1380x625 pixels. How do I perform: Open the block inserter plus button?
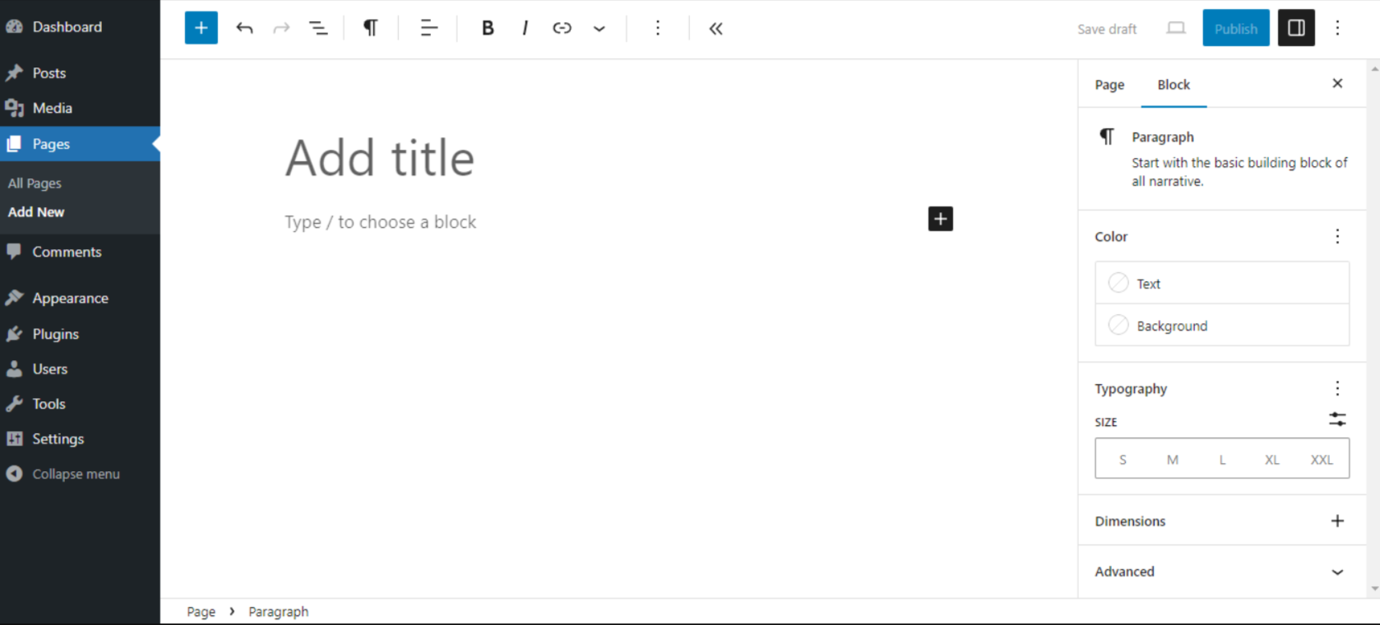[x=201, y=28]
